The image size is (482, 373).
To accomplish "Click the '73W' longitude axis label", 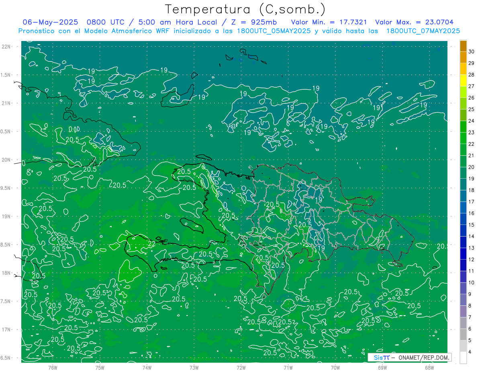I will [x=194, y=367].
